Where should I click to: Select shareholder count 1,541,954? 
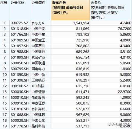click(x=81, y=23)
